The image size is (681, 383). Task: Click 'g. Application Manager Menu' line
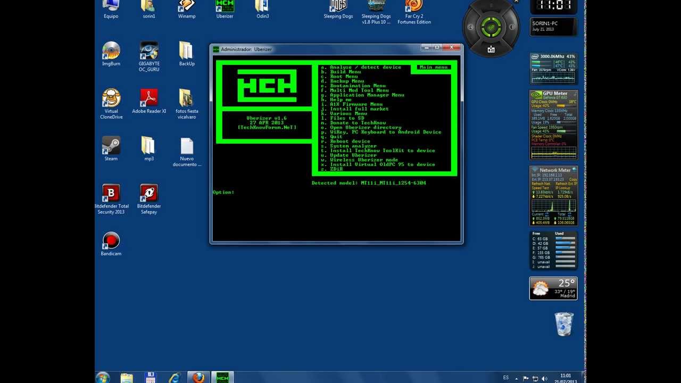coord(362,95)
